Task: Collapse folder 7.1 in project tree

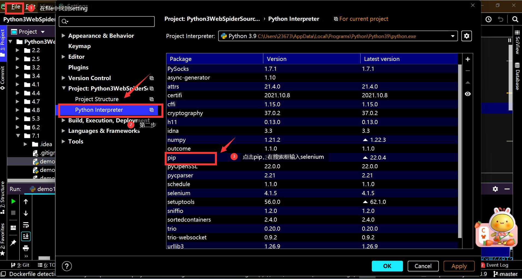Action: tap(18, 136)
